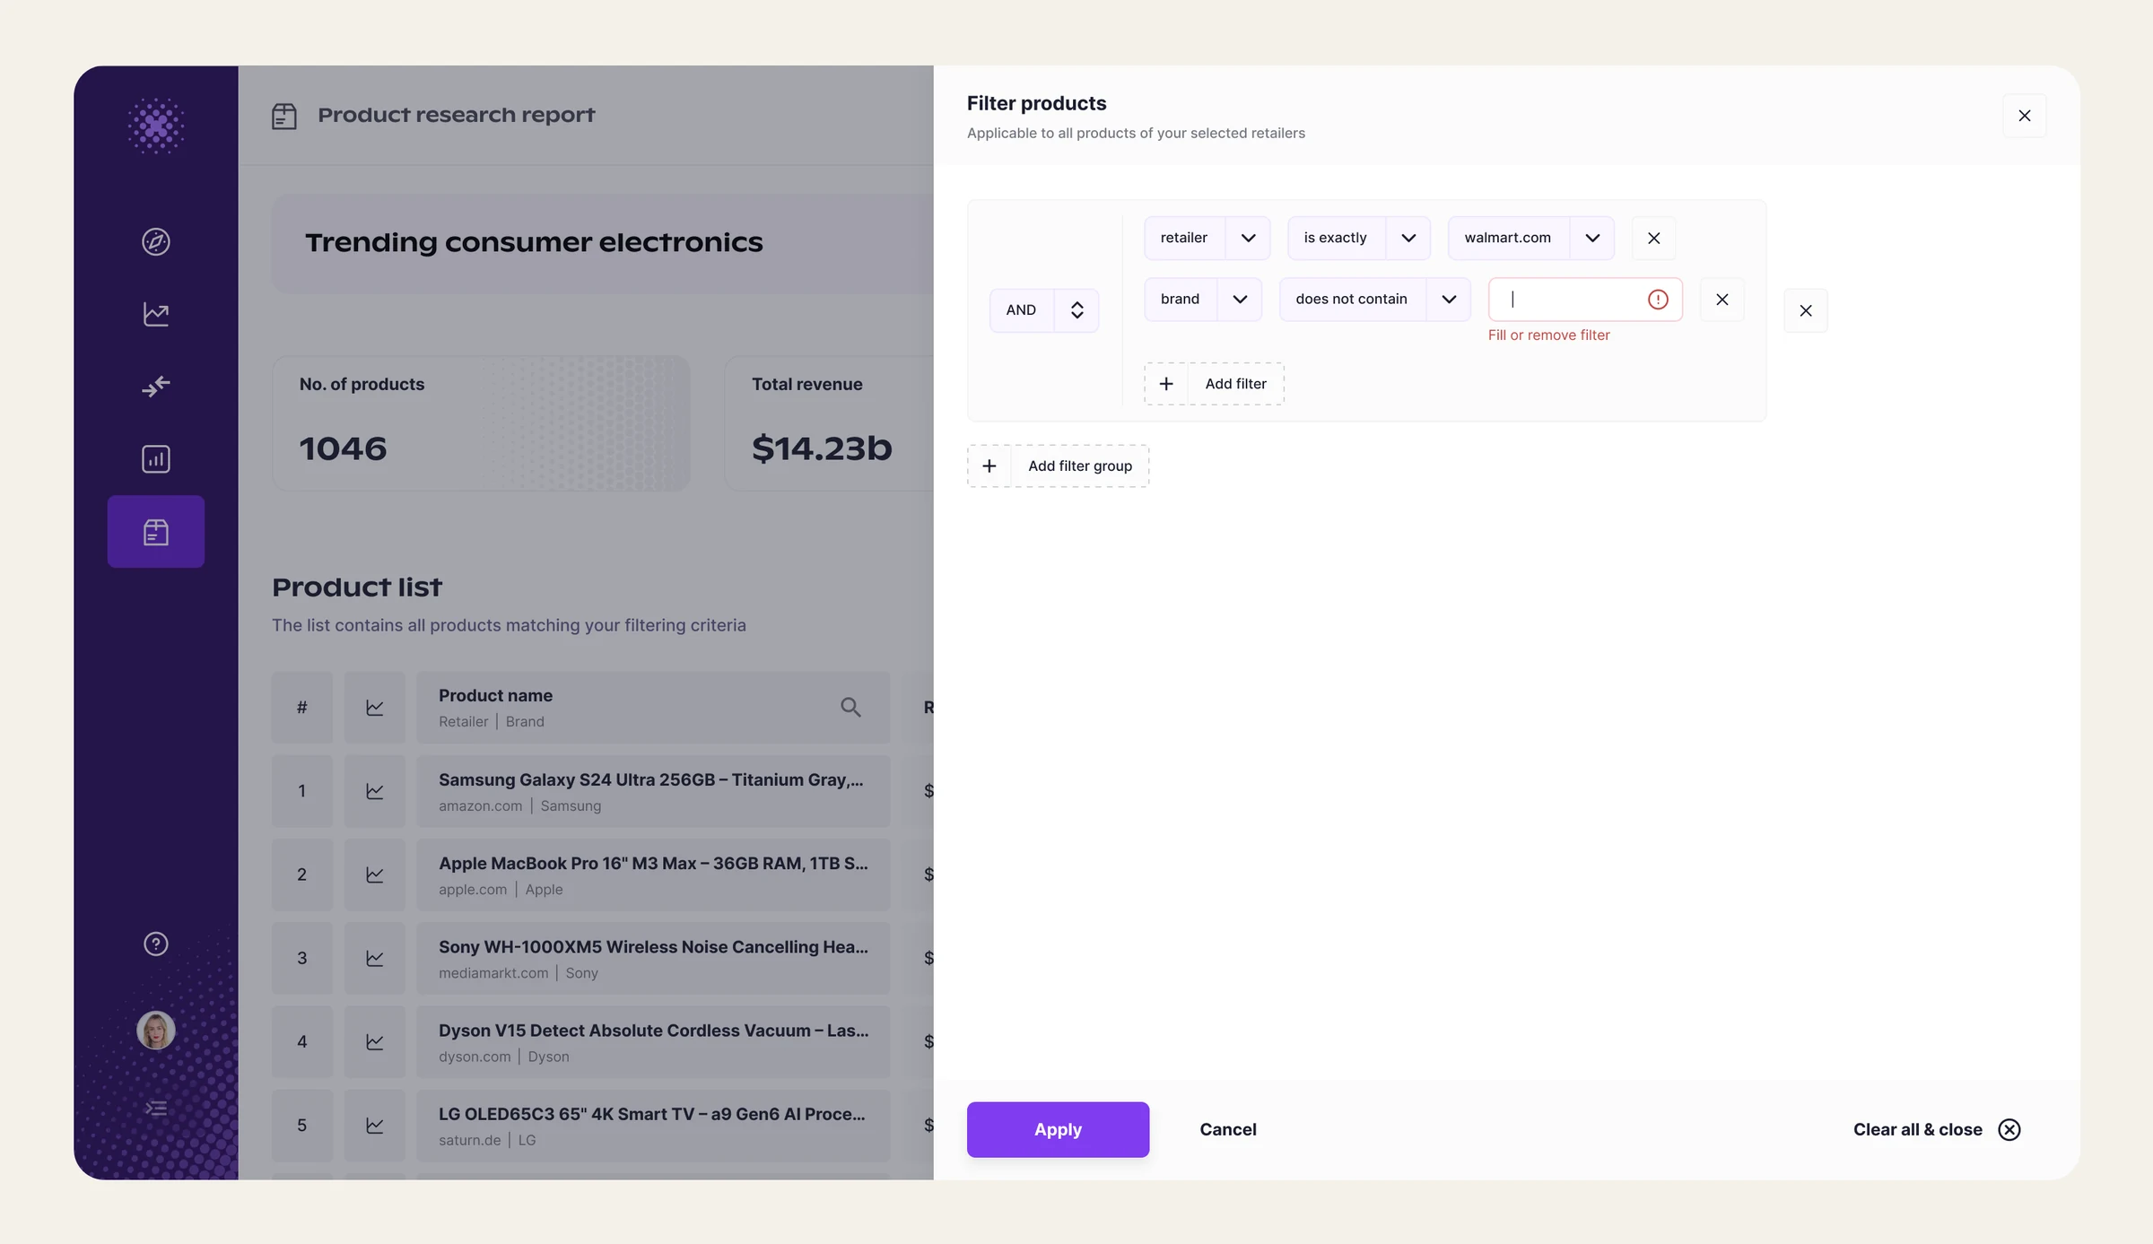Select the Apple MacBook Pro 16" product name
The image size is (2153, 1244).
pyautogui.click(x=653, y=863)
